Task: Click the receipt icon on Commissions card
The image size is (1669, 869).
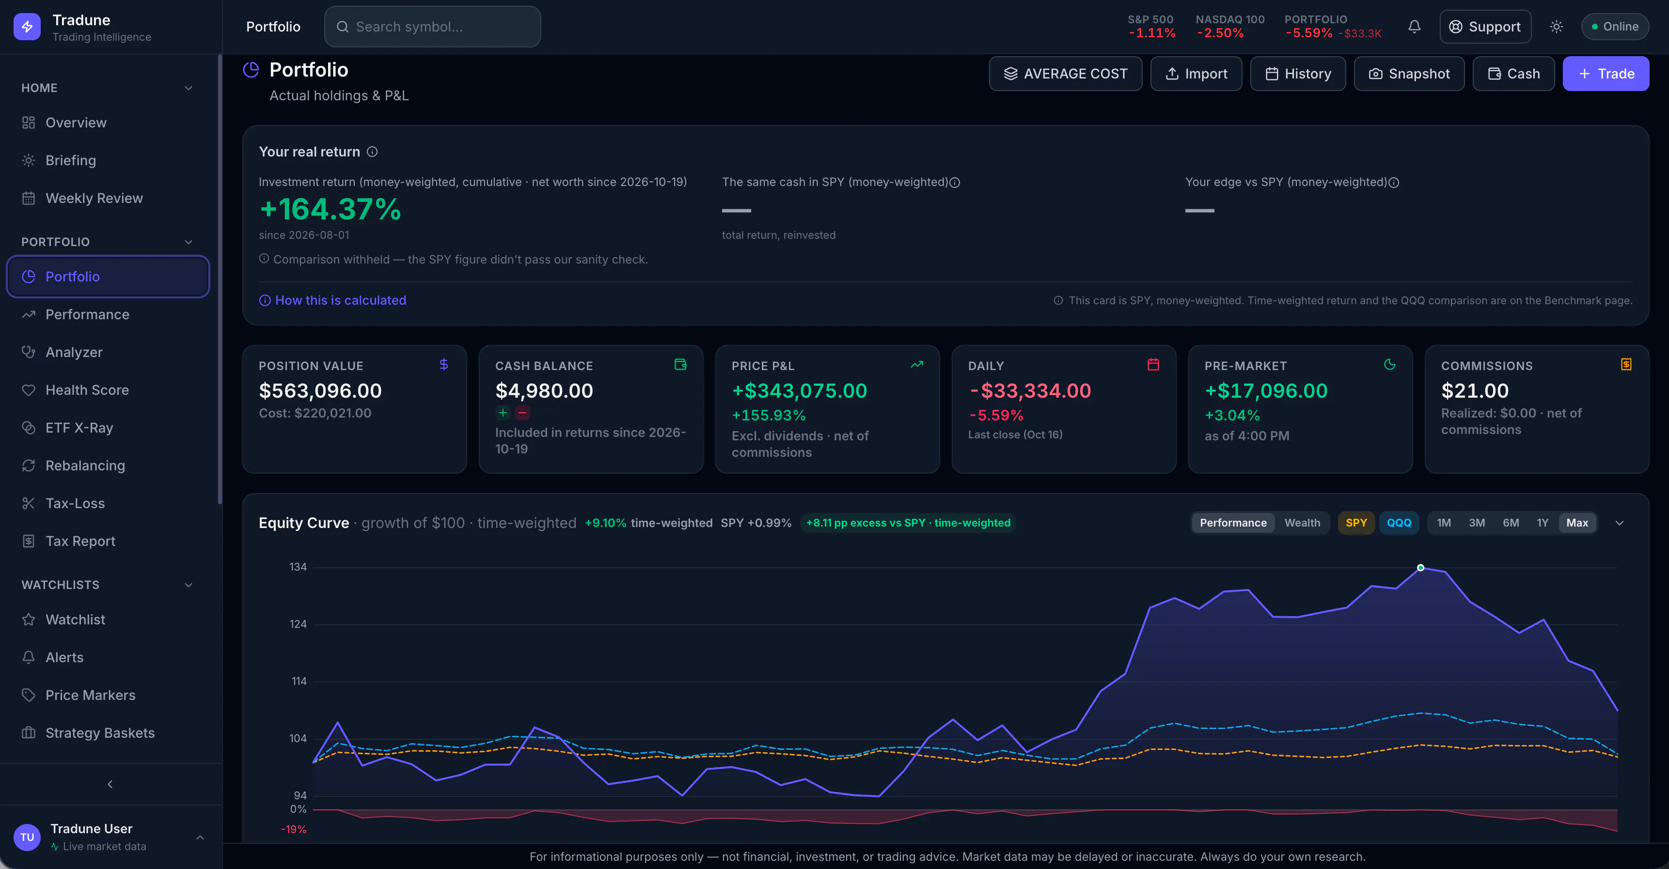Action: [1626, 365]
